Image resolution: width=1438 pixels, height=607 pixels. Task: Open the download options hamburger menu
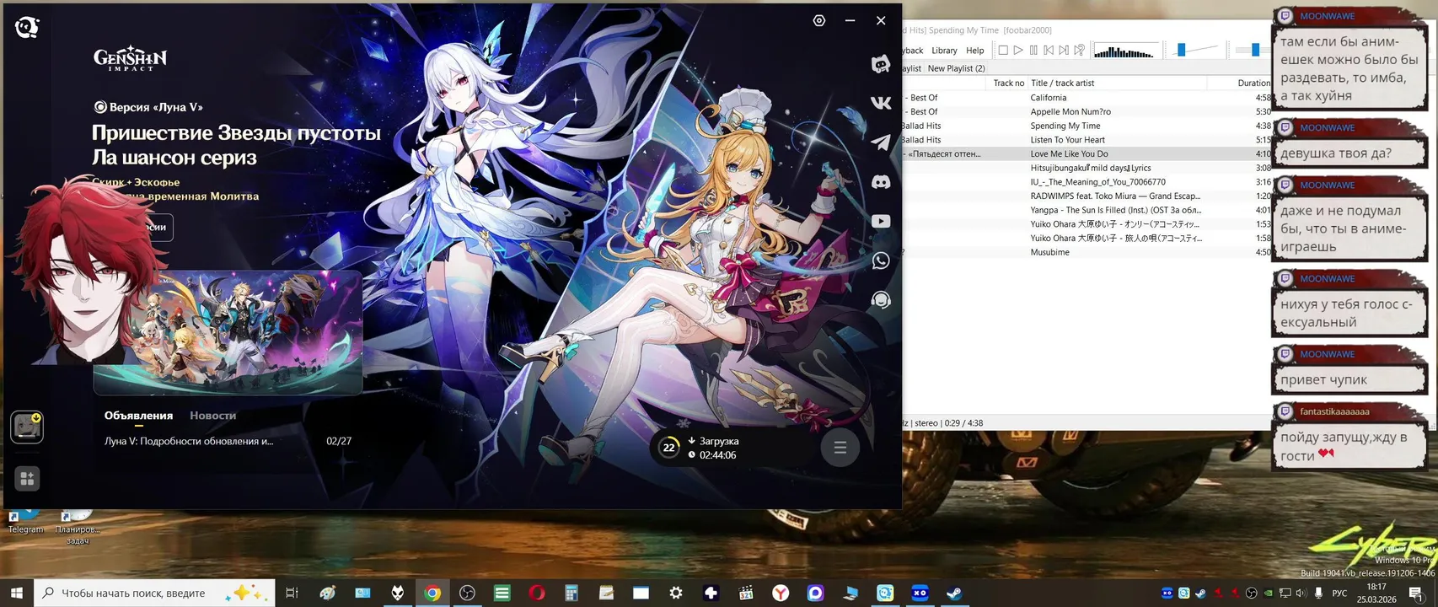[840, 448]
